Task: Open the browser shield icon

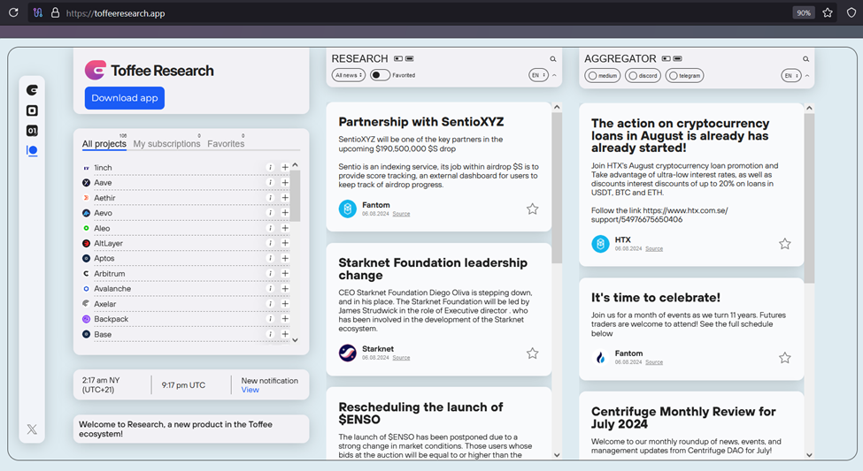Action: 851,12
